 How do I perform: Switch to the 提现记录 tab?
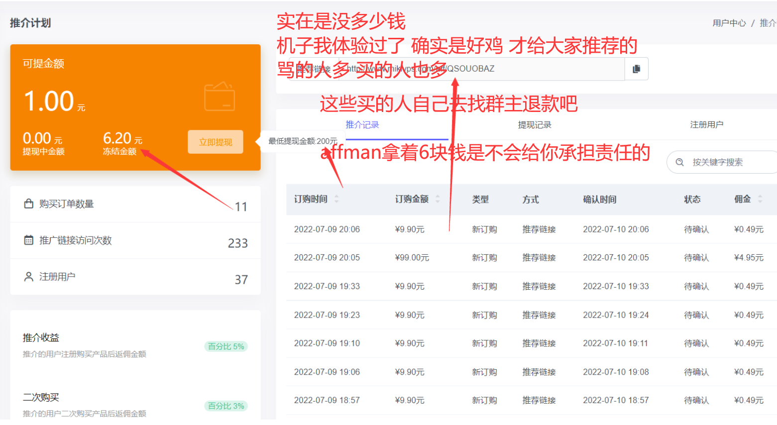[x=535, y=124]
